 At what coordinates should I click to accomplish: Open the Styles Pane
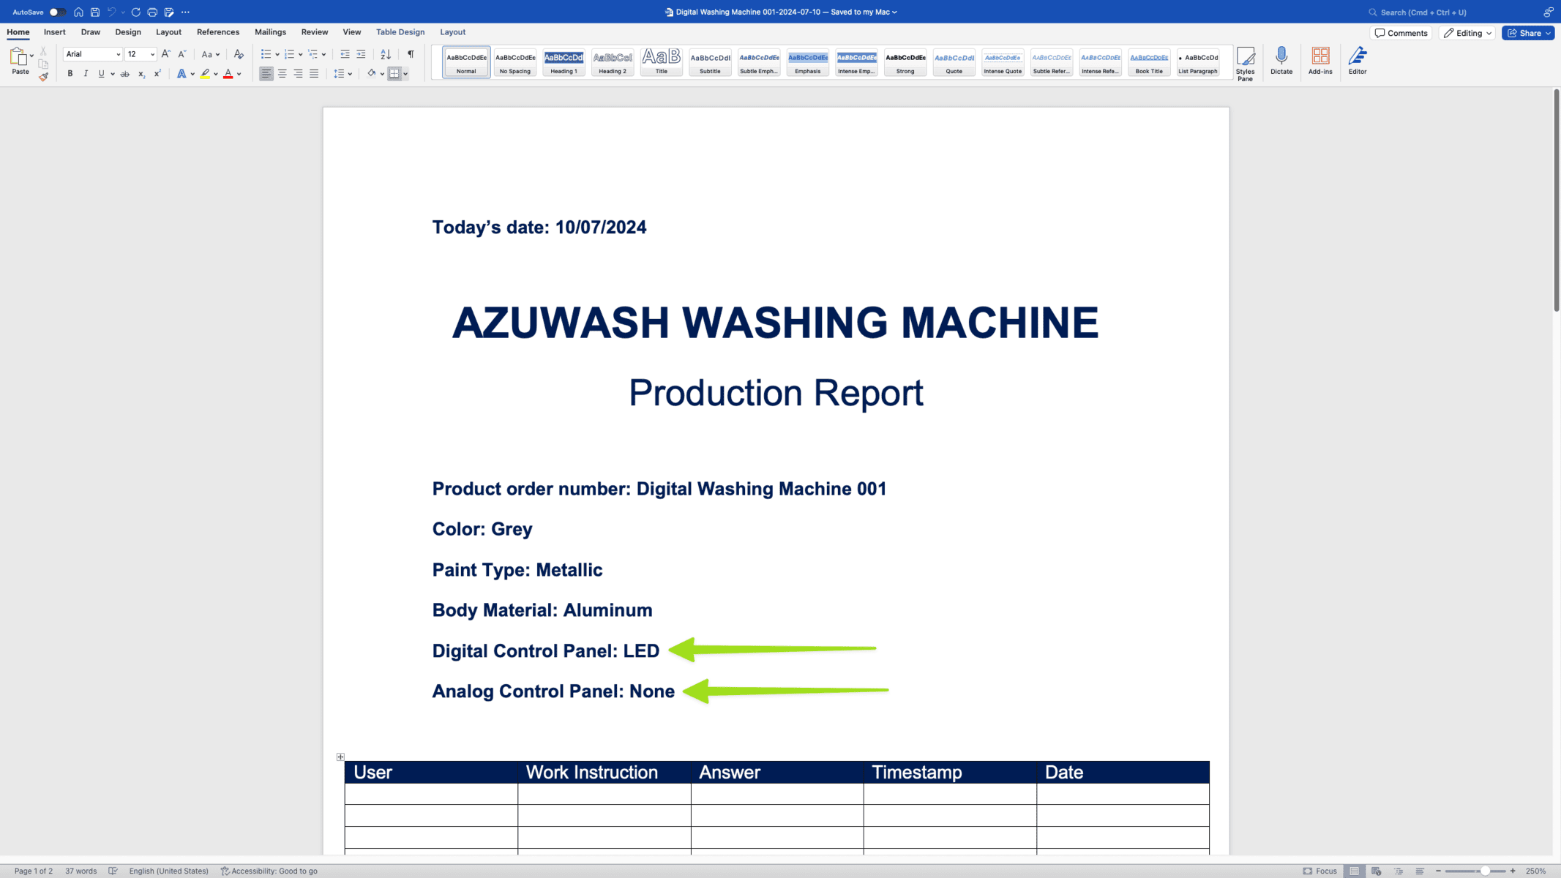click(x=1245, y=64)
